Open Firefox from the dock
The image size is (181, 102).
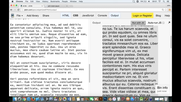click(x=33, y=99)
